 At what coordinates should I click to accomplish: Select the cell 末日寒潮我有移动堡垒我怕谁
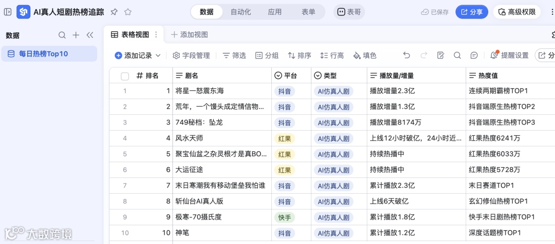pos(222,186)
